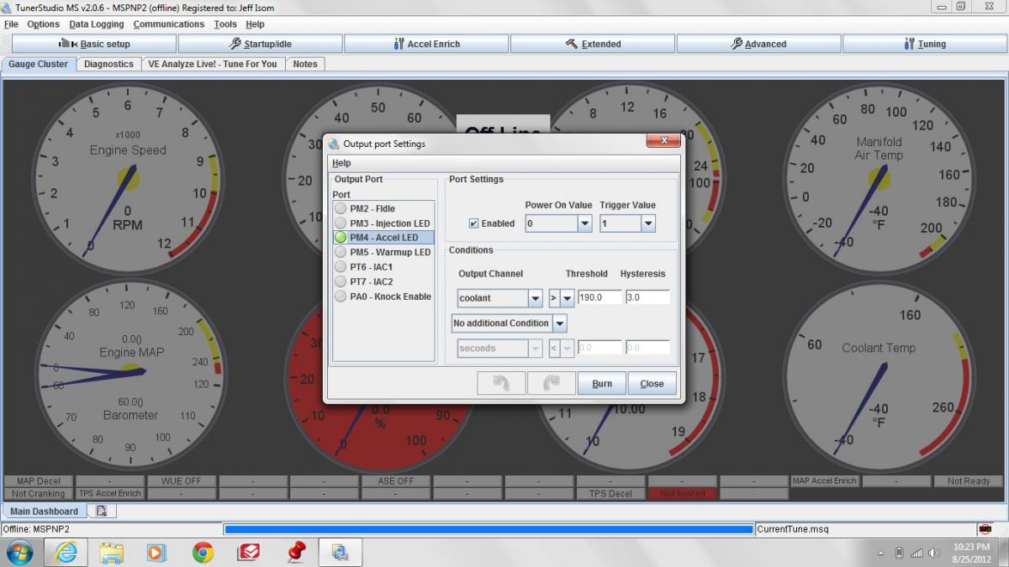Expand the No additional Condition dropdown
The height and width of the screenshot is (567, 1009).
click(x=560, y=323)
